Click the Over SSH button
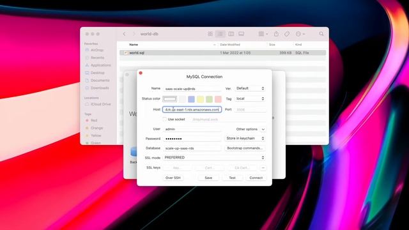This screenshot has height=230, width=409. pos(173,178)
